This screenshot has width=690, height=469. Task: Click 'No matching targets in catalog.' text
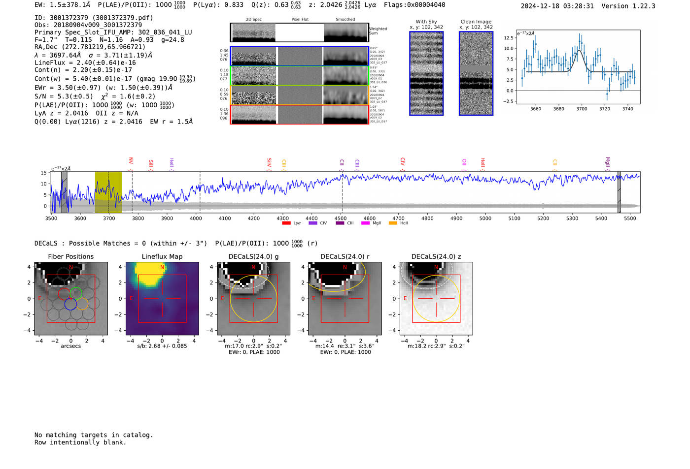pos(94,435)
